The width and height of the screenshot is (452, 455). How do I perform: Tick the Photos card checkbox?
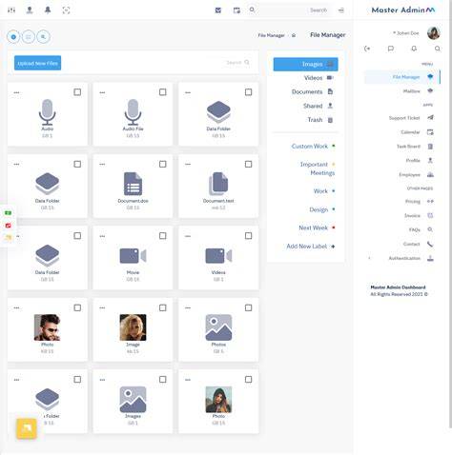tap(249, 307)
